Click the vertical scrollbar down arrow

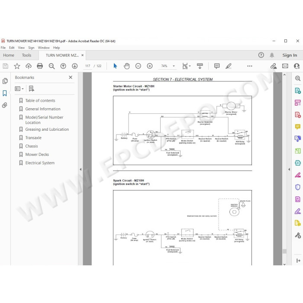[284, 264]
